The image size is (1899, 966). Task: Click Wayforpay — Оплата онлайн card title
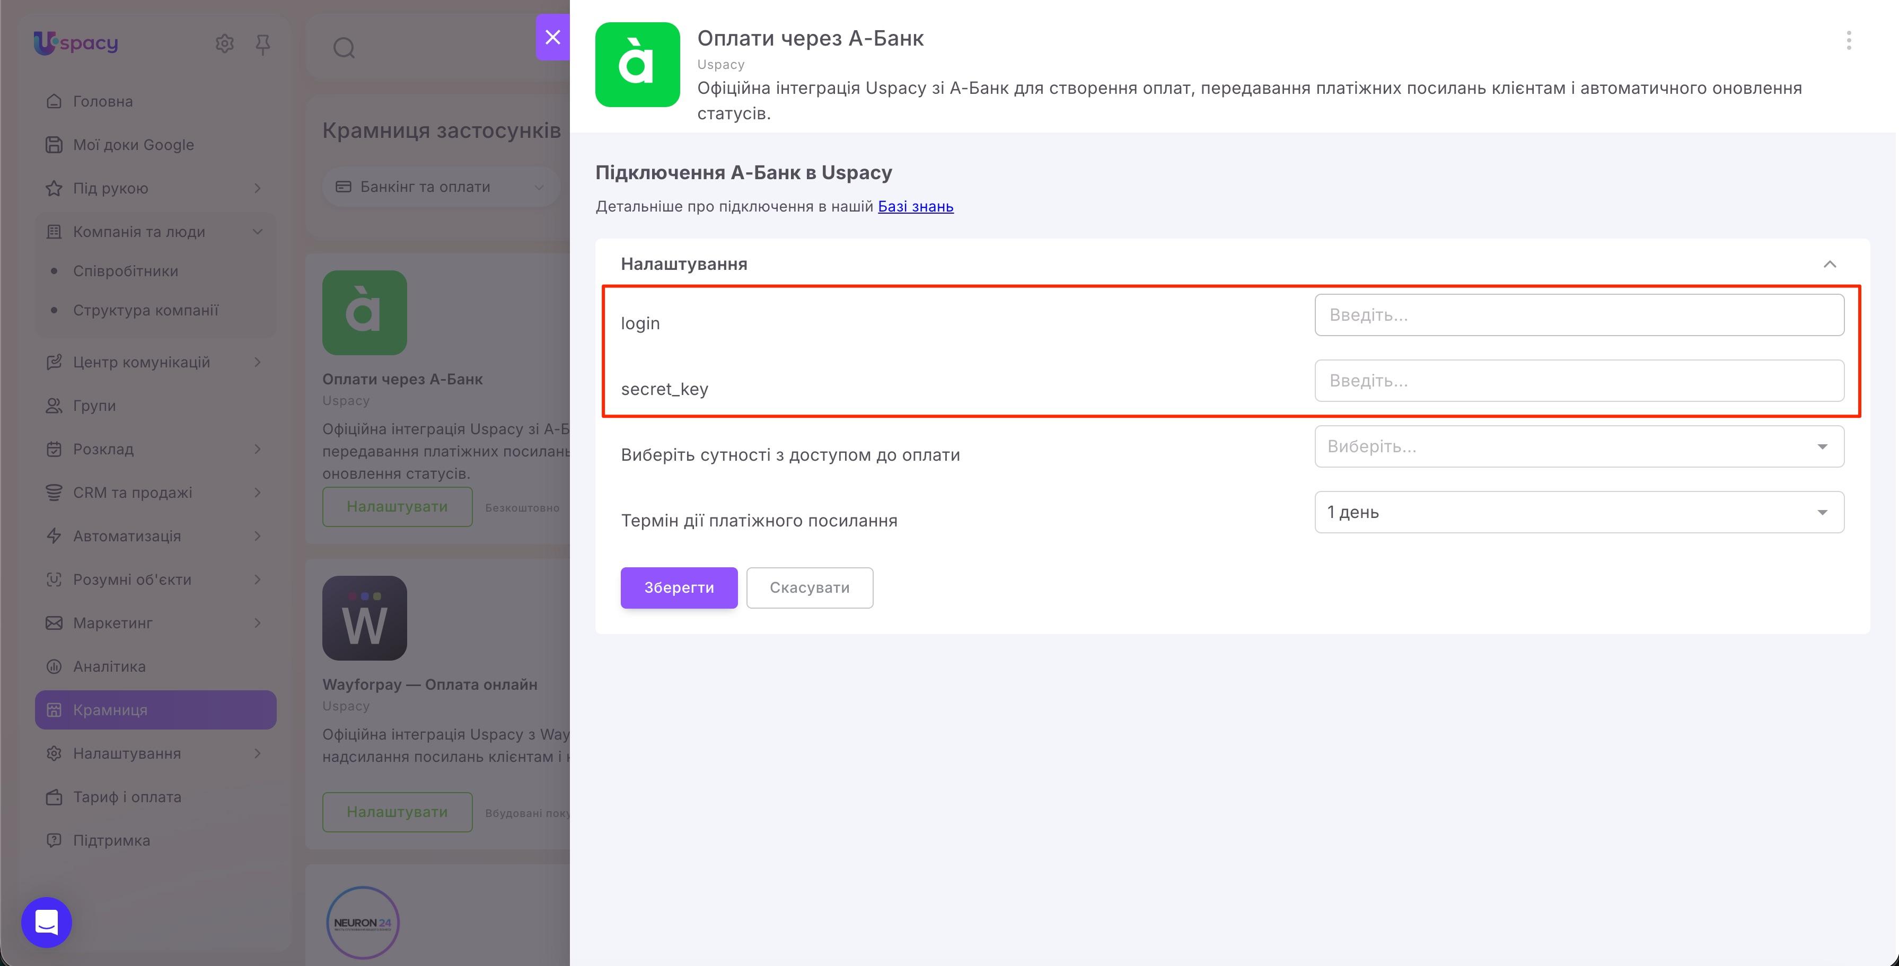[430, 684]
